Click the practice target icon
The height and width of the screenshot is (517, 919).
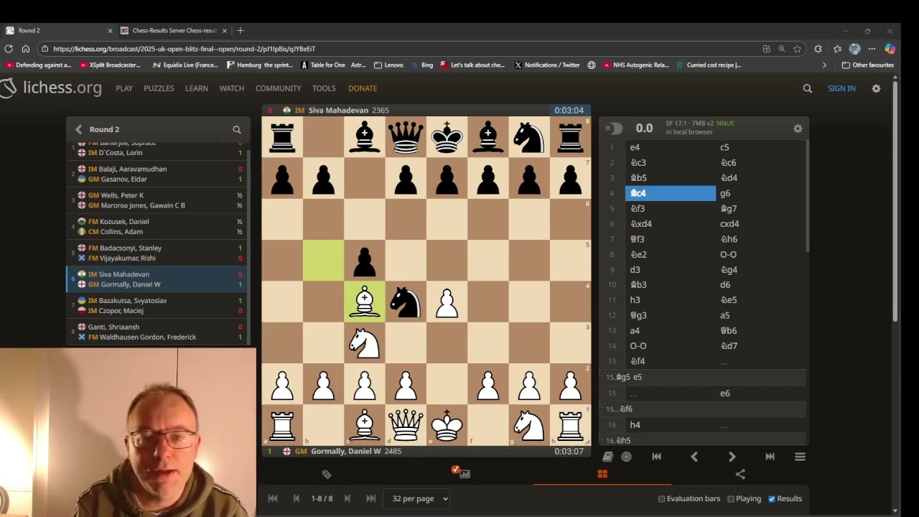pyautogui.click(x=626, y=457)
